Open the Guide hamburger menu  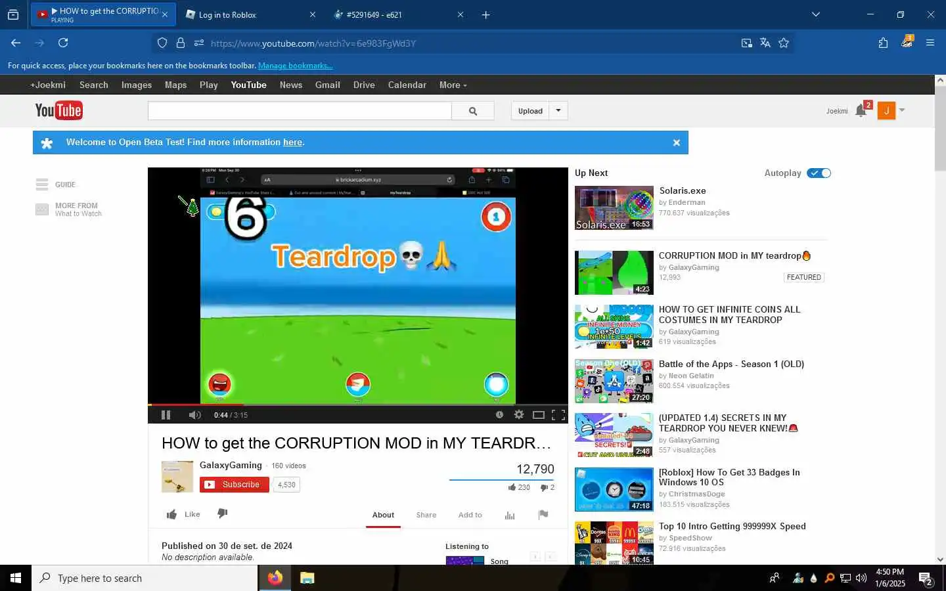42,185
